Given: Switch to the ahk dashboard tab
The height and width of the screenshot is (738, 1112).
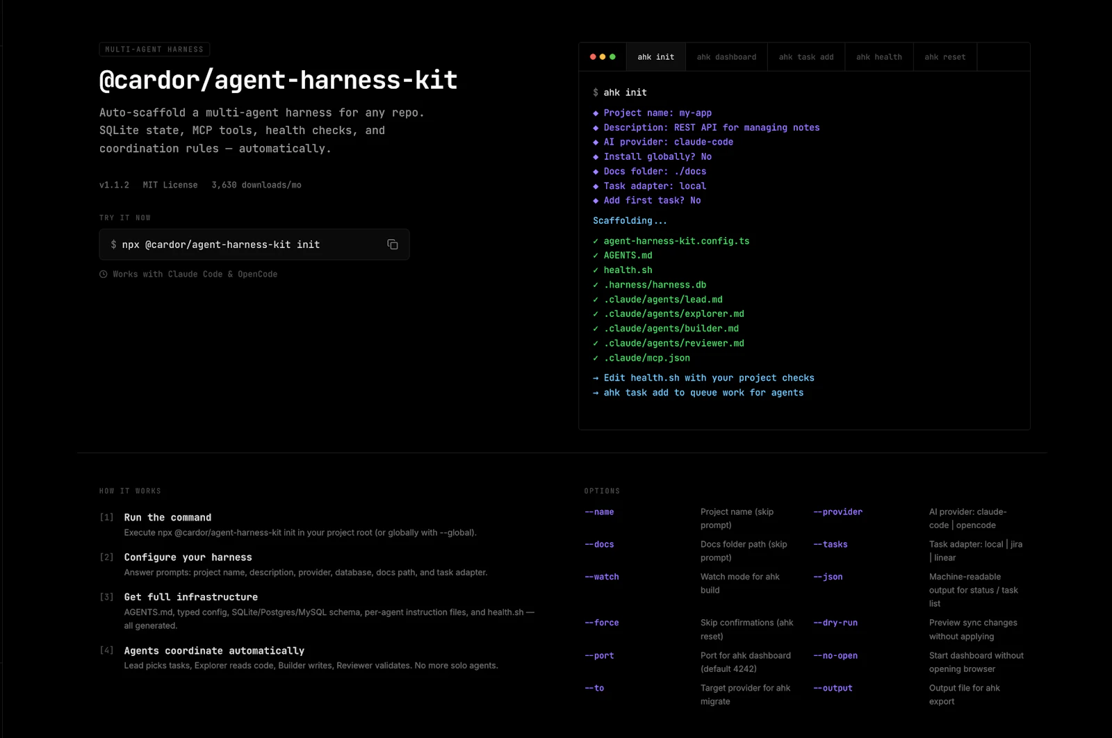Looking at the screenshot, I should click(x=726, y=57).
